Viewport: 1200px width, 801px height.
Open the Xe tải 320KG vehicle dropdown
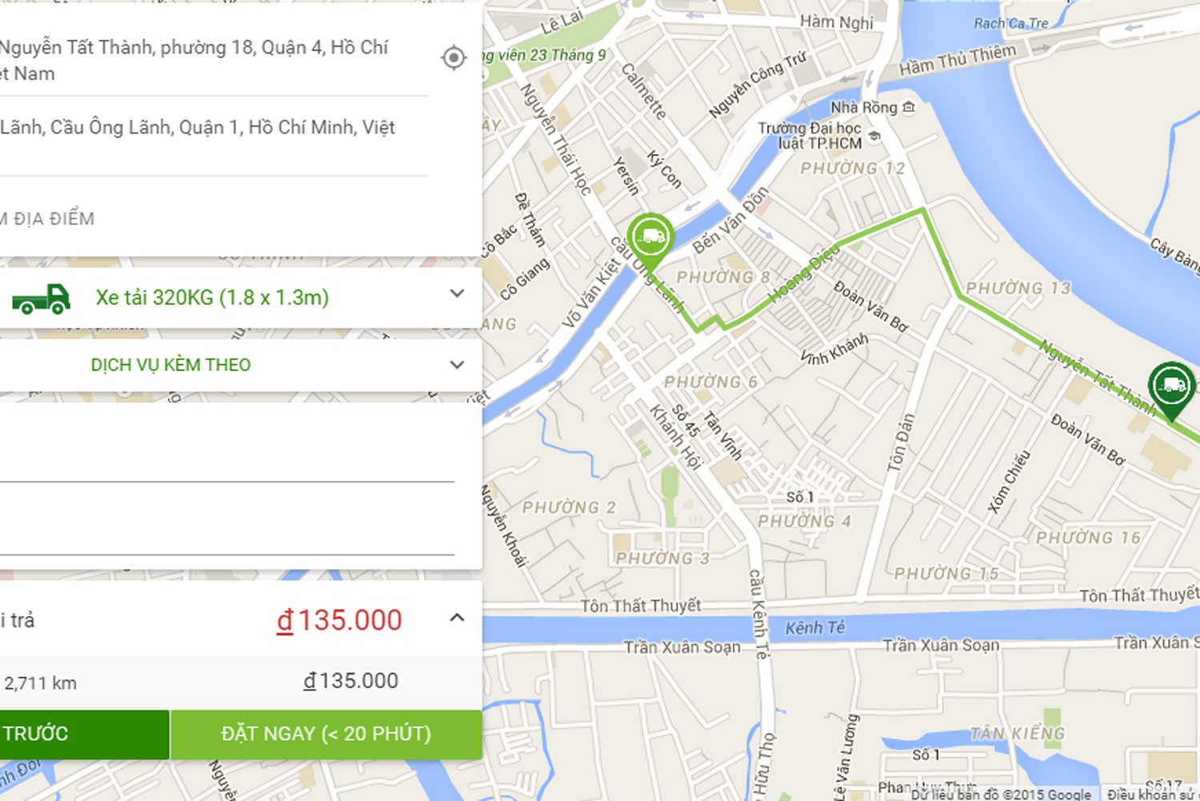tap(457, 294)
